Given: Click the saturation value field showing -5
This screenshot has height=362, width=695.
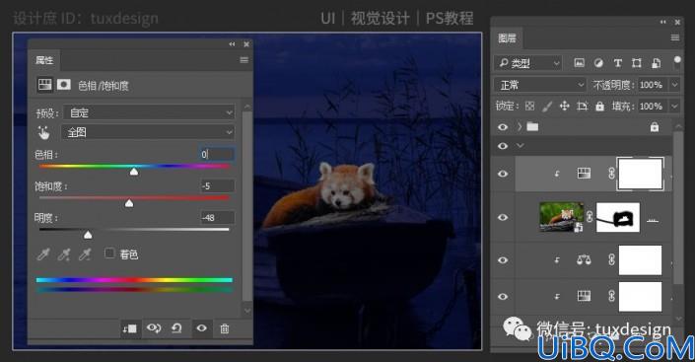Looking at the screenshot, I should pos(217,185).
